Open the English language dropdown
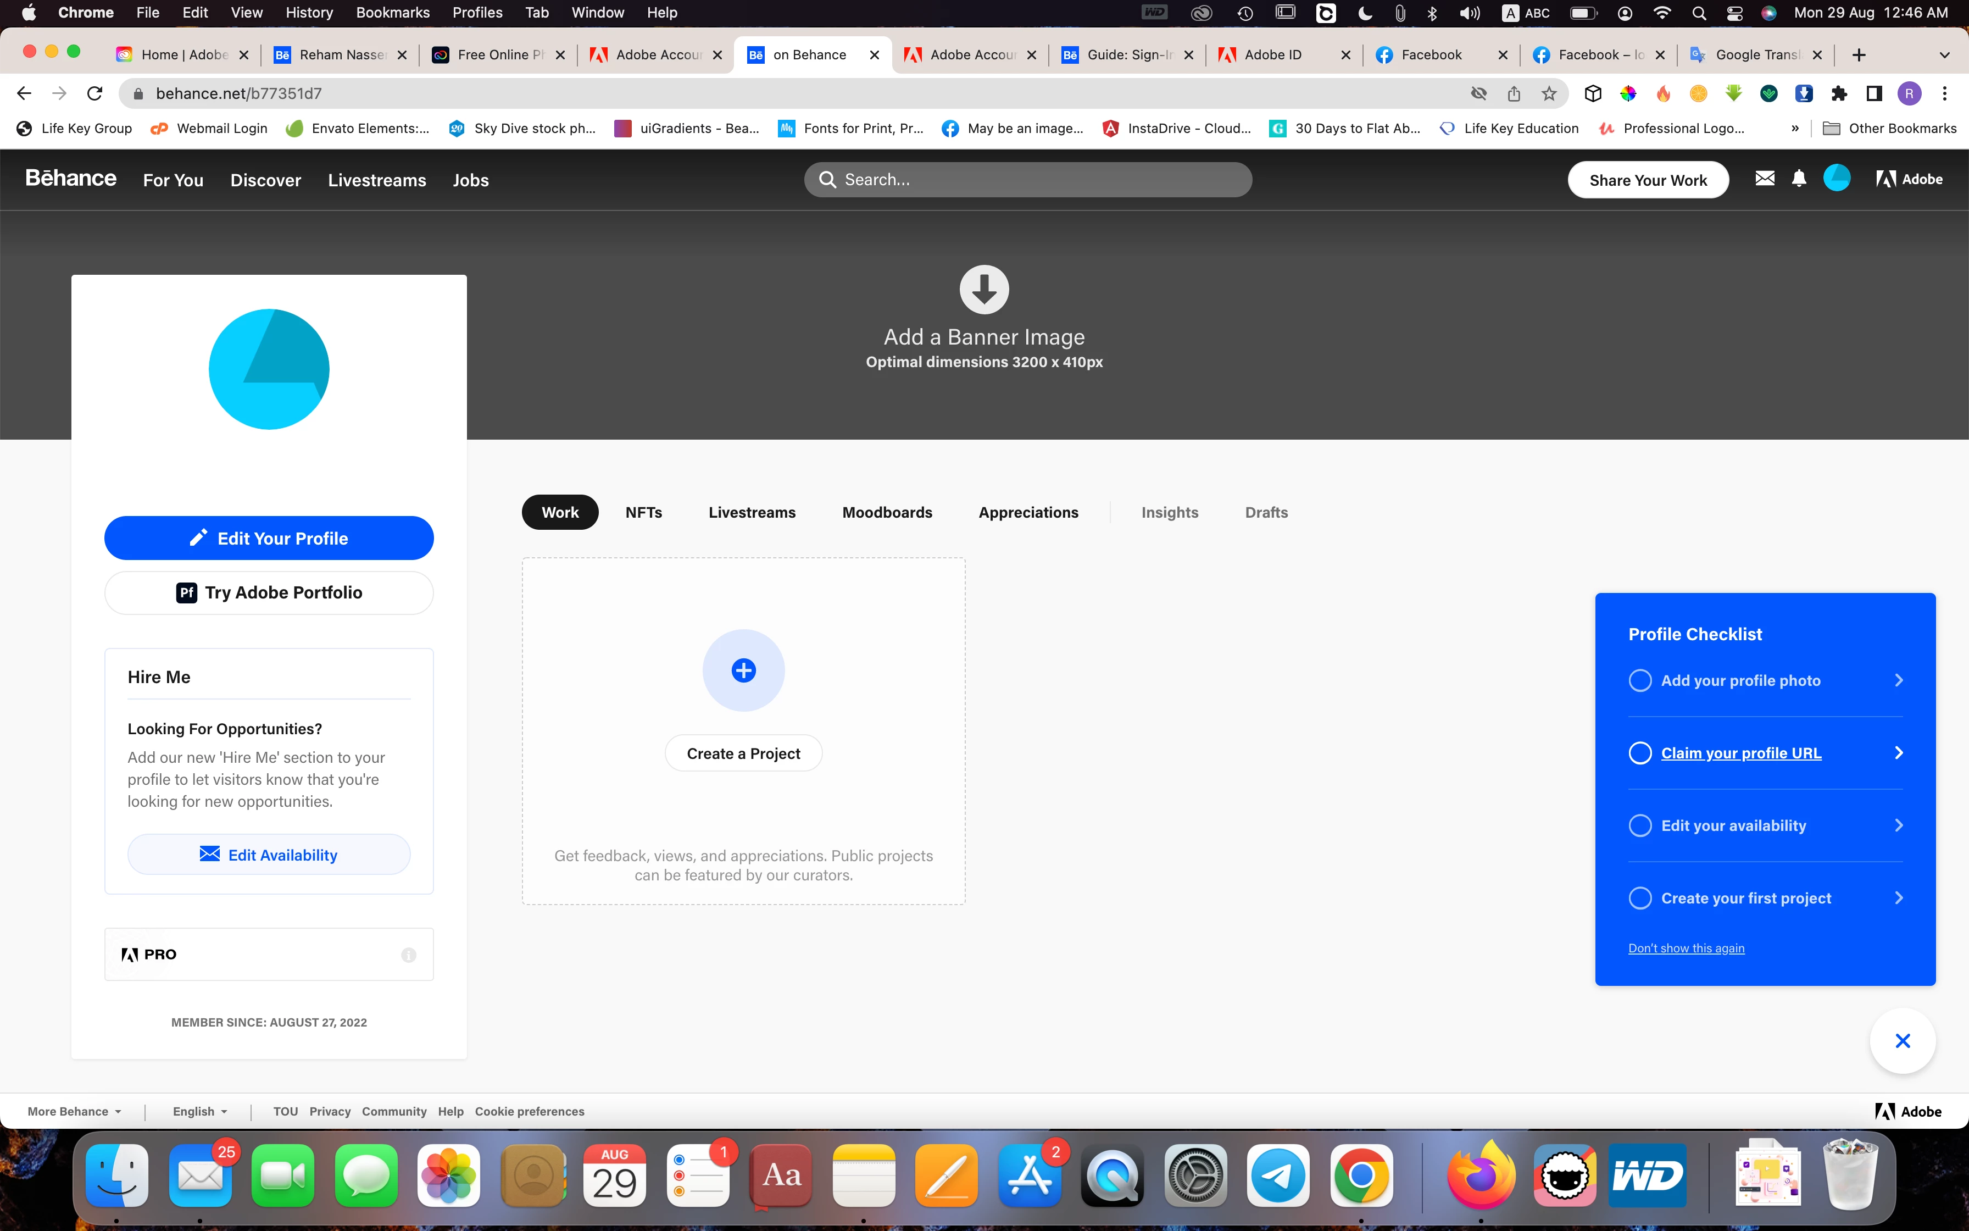 tap(199, 1111)
